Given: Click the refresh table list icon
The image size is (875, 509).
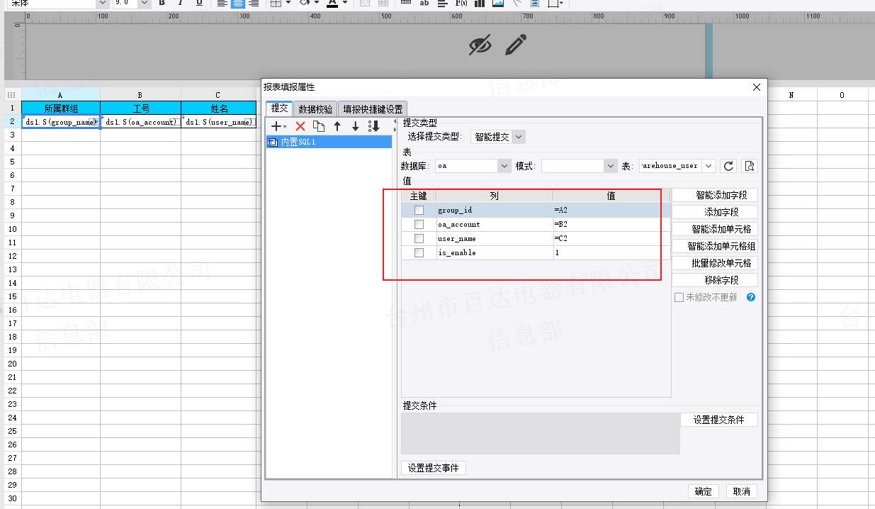Looking at the screenshot, I should pos(728,166).
